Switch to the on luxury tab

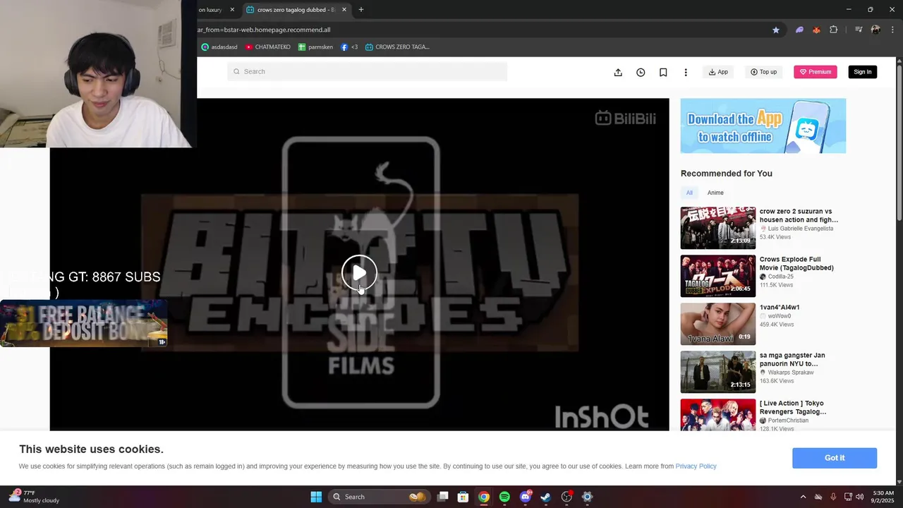click(211, 10)
